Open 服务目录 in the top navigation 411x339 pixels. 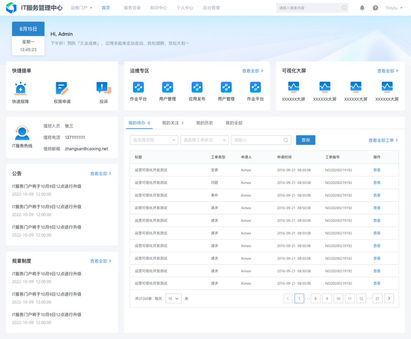[x=132, y=8]
